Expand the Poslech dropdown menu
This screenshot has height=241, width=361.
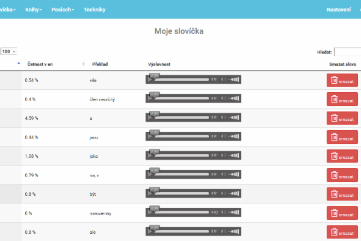pyautogui.click(x=63, y=10)
